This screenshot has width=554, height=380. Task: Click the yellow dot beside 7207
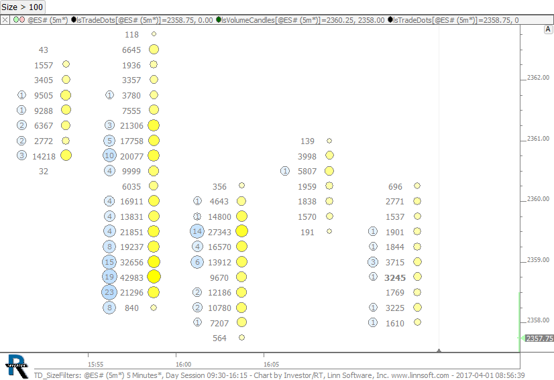pos(241,322)
